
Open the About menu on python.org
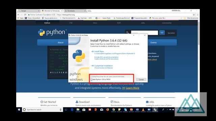point(61,43)
